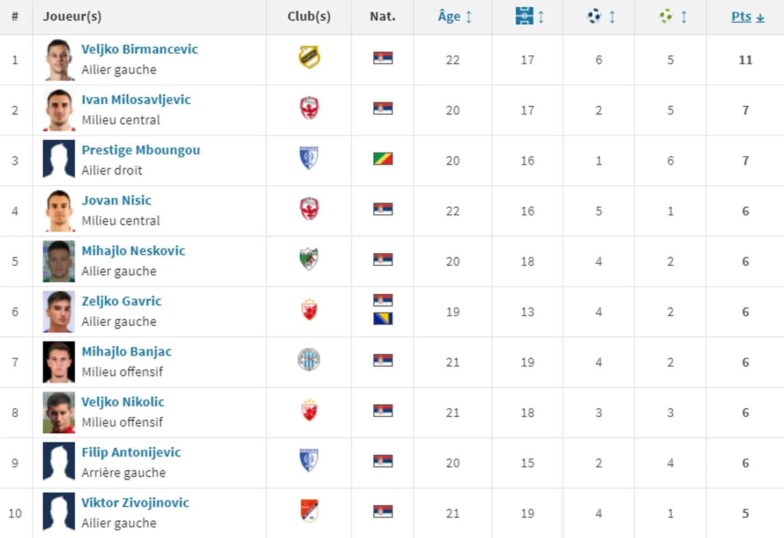The height and width of the screenshot is (538, 784).
Task: Click Zeljko Gavric's photo thumbnail
Action: click(59, 312)
